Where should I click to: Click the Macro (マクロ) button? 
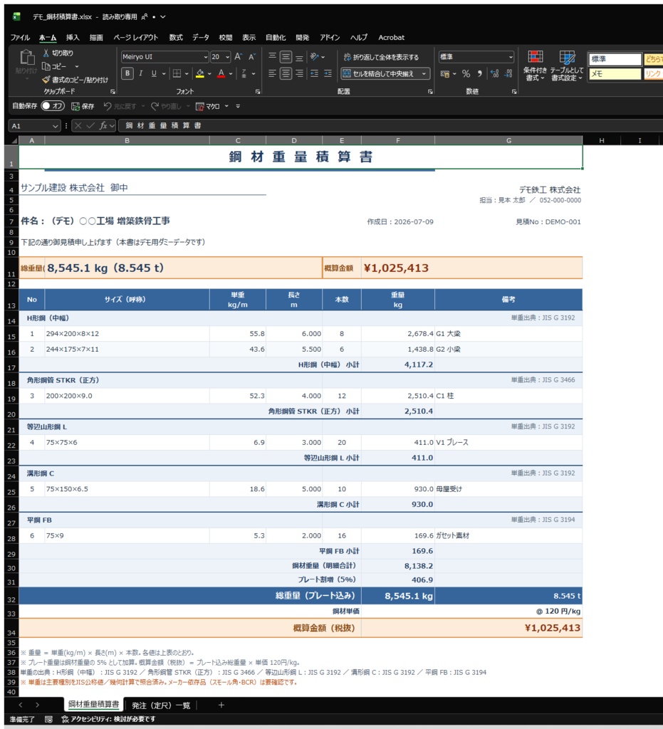point(208,107)
